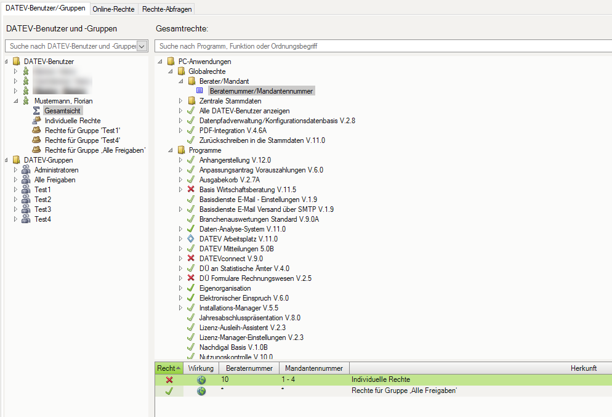Click the Gesamtsicht sigma icon
Screen dimensions: 612x417
point(36,111)
